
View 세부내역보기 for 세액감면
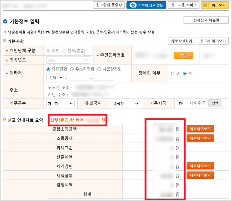pyautogui.click(x=200, y=166)
